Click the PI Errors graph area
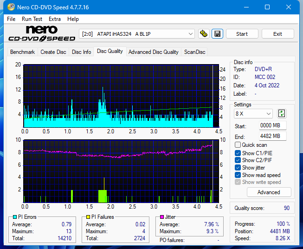Image resolution: width=303 pixels, height=249 pixels. [121, 96]
